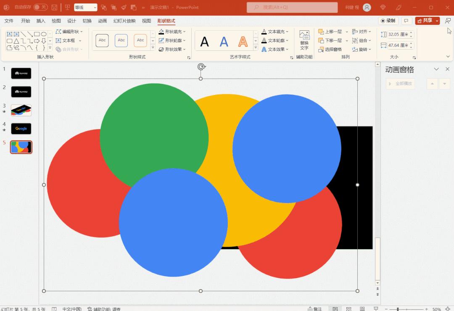Viewport: 454px width, 311px height.
Task: Select the oval shape in shape gallery
Action: point(44,34)
